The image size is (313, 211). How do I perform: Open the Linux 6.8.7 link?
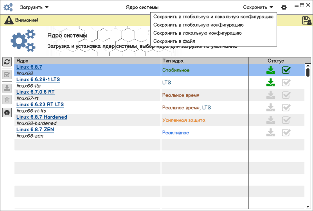point(29,67)
